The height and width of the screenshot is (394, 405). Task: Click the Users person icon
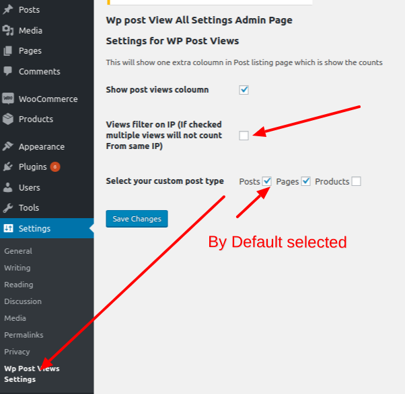click(x=8, y=187)
